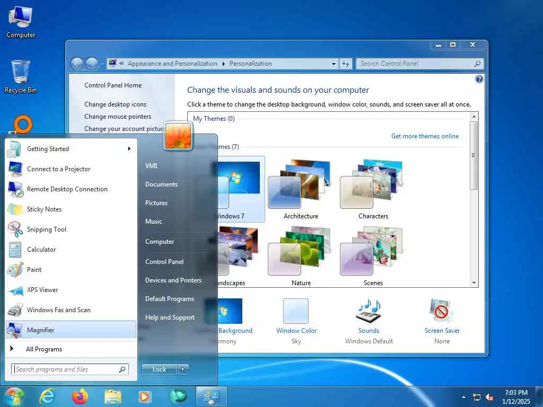Image resolution: width=543 pixels, height=407 pixels.
Task: Click the taskbar clock and date
Action: pyautogui.click(x=516, y=397)
